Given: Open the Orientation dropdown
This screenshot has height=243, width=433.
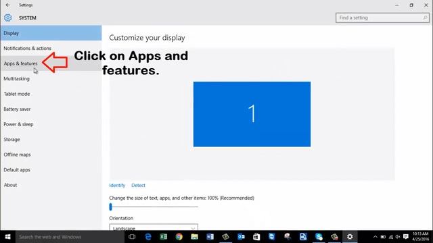Looking at the screenshot, I should pyautogui.click(x=154, y=227).
